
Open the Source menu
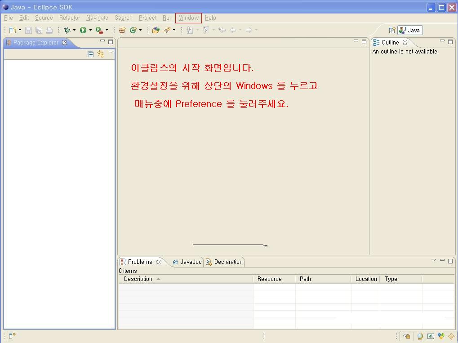(44, 18)
